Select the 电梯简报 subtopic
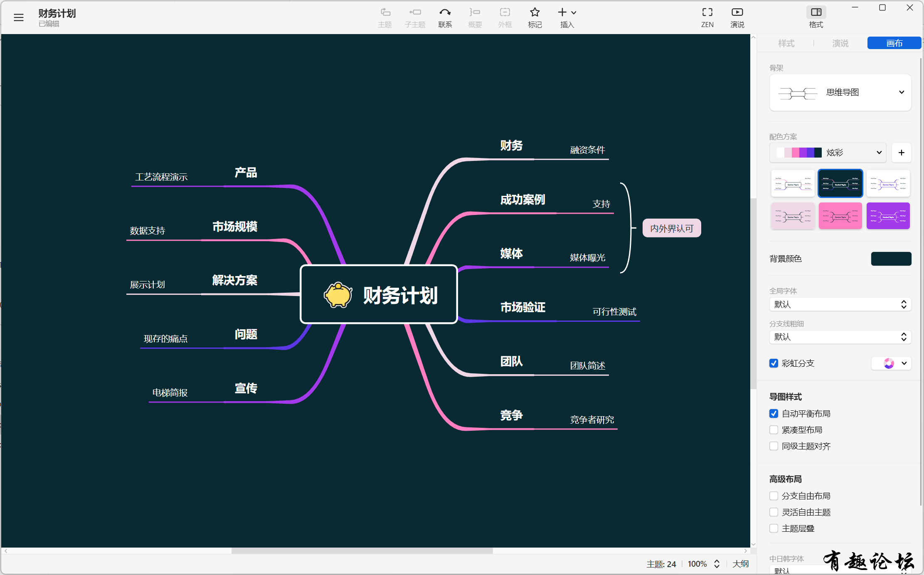This screenshot has width=924, height=575. tap(170, 393)
